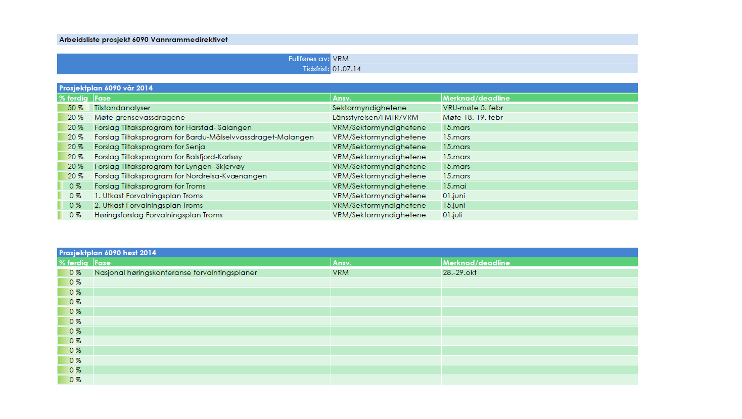Select the 'Møte grensevassdragene' phase cell
Image resolution: width=742 pixels, height=419 pixels.
pyautogui.click(x=212, y=117)
